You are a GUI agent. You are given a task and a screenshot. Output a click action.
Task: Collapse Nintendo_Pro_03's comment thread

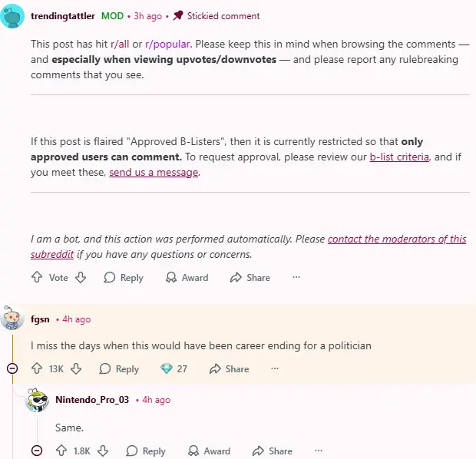tap(37, 451)
